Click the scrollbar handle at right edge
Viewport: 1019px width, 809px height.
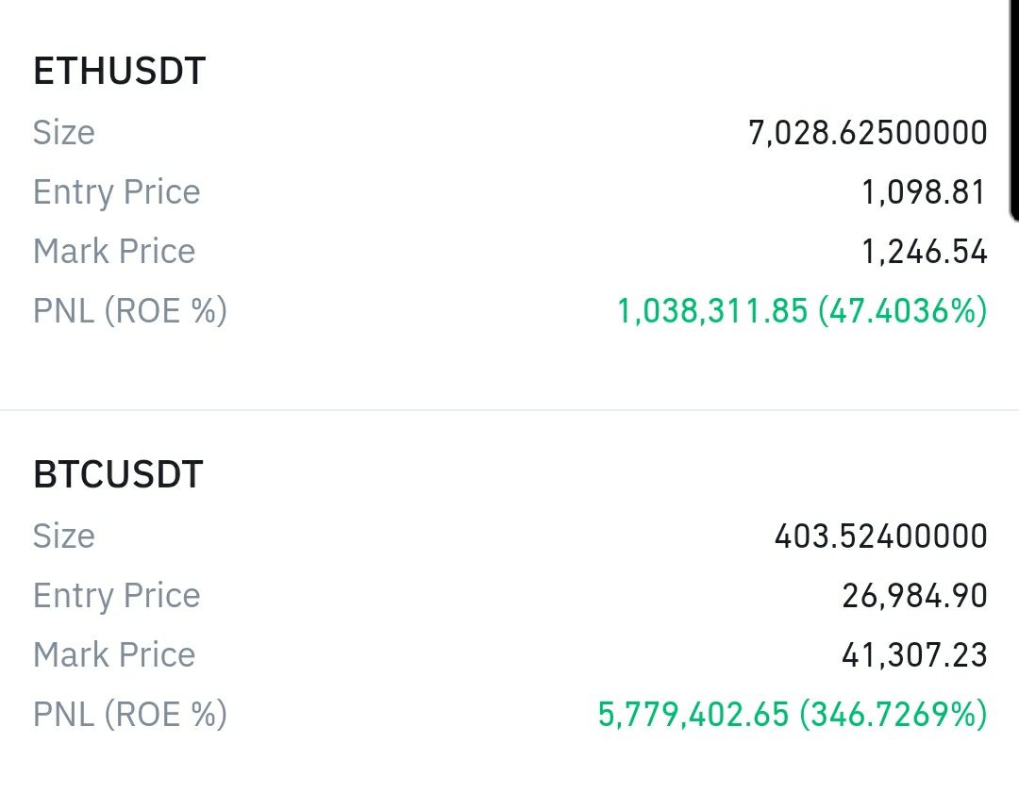1013,110
